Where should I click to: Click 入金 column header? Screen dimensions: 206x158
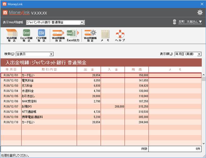pyautogui.click(x=113, y=70)
